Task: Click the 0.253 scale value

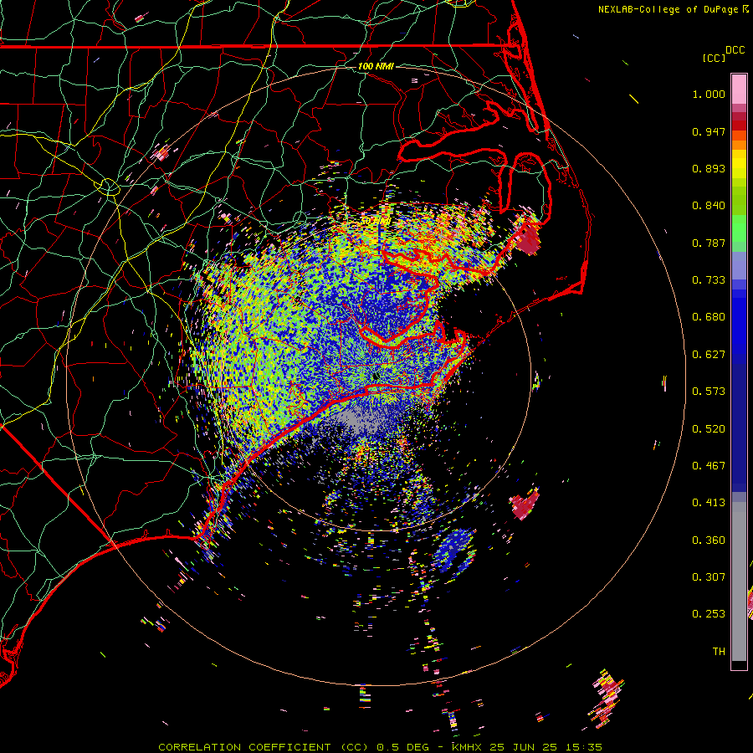Action: click(709, 614)
